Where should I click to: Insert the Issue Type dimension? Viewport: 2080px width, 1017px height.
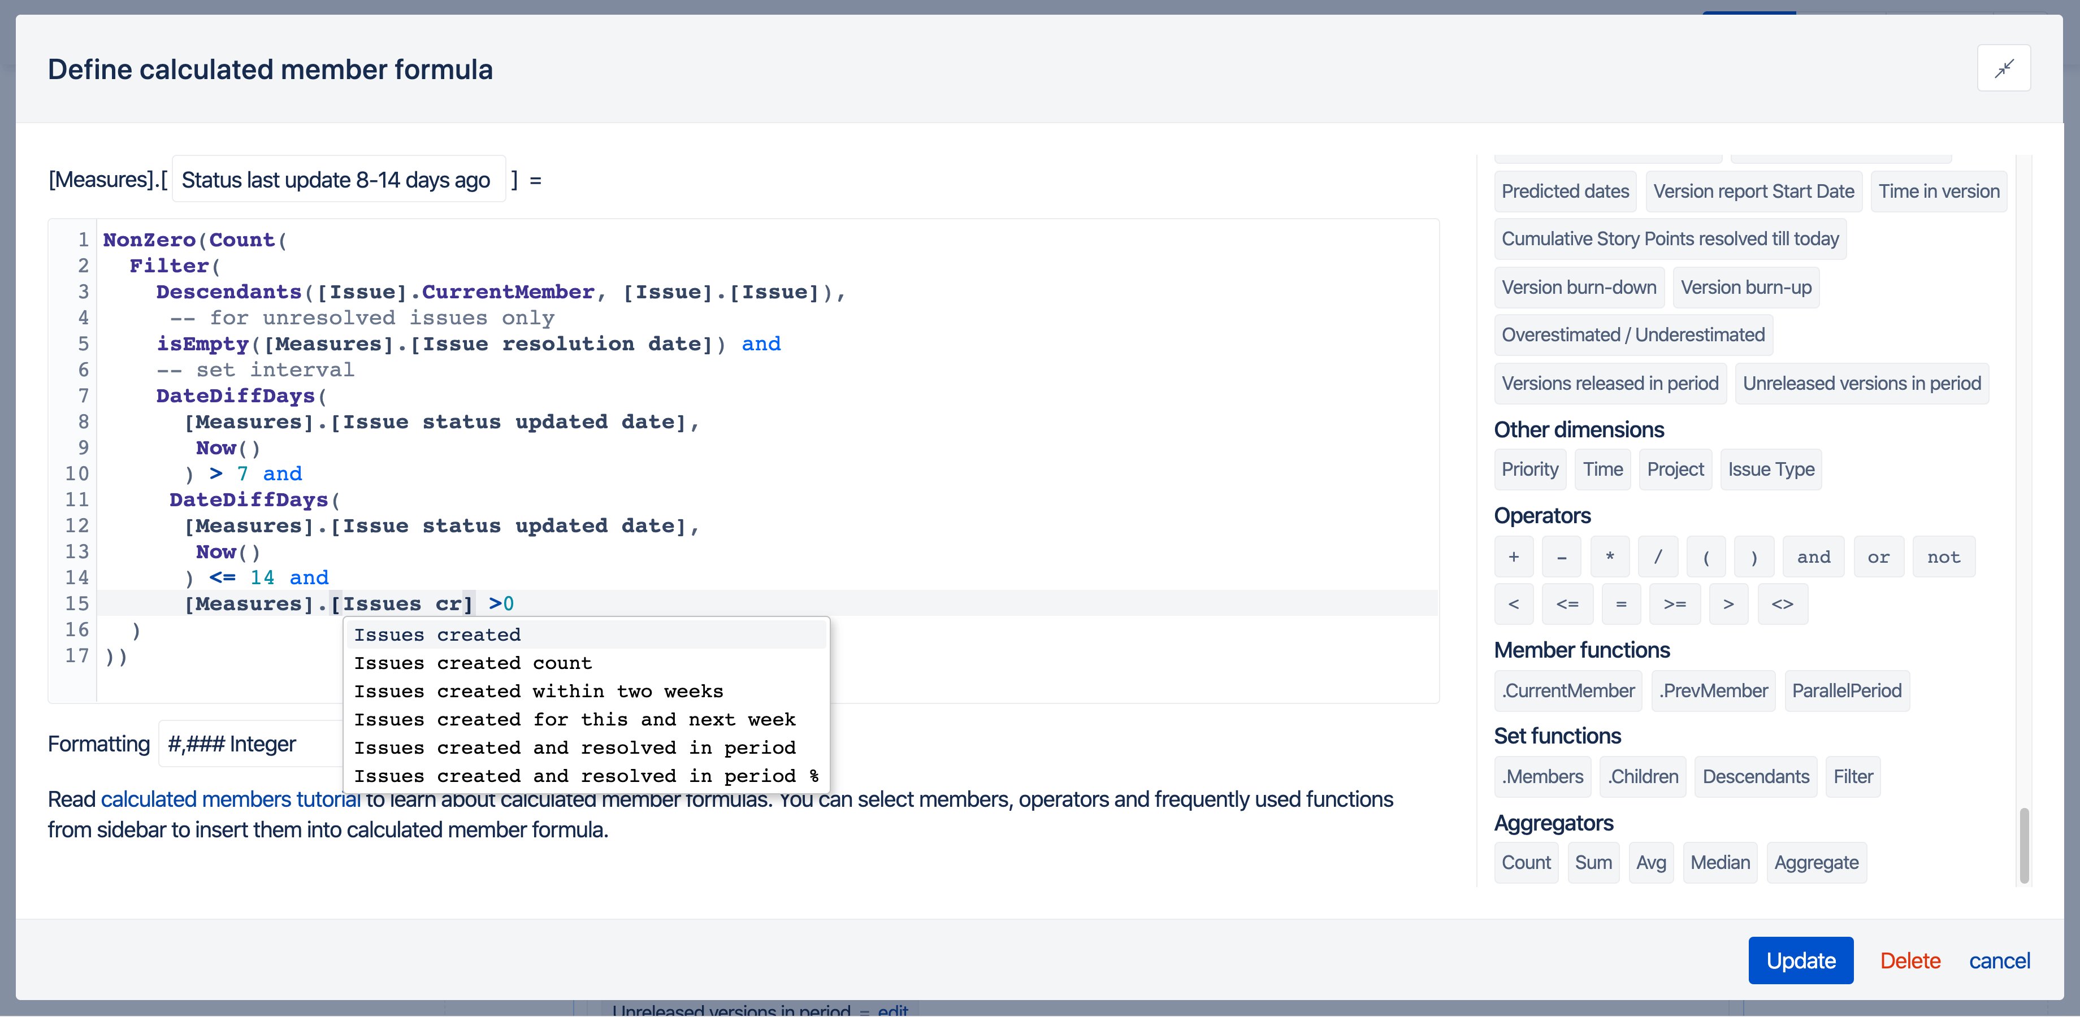tap(1771, 470)
